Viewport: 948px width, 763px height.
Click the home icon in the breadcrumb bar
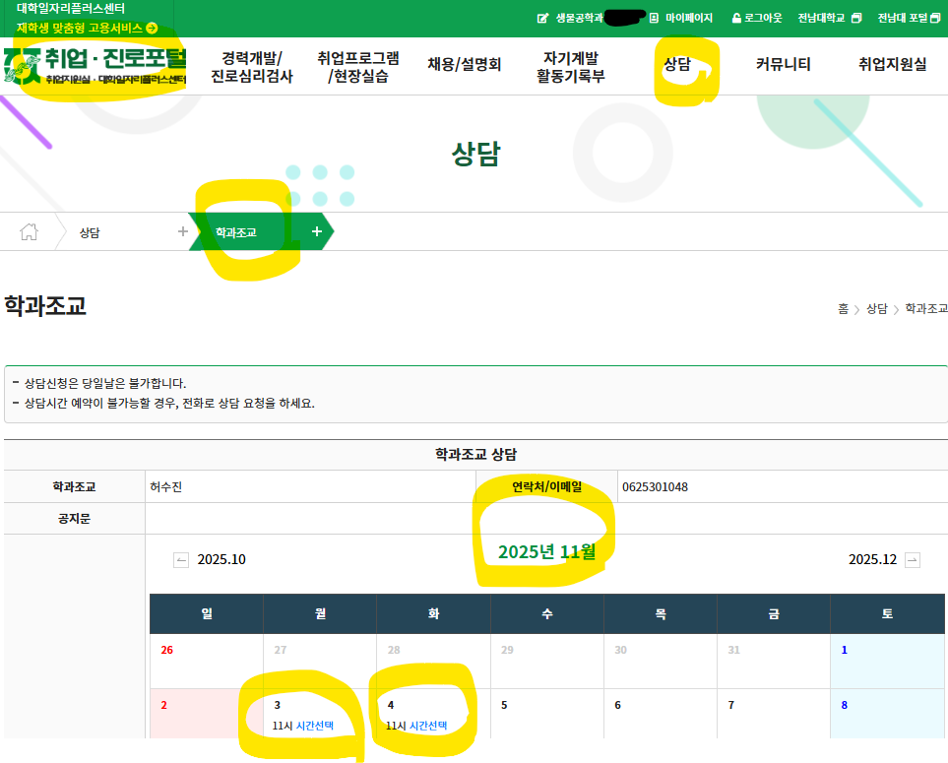pyautogui.click(x=30, y=232)
